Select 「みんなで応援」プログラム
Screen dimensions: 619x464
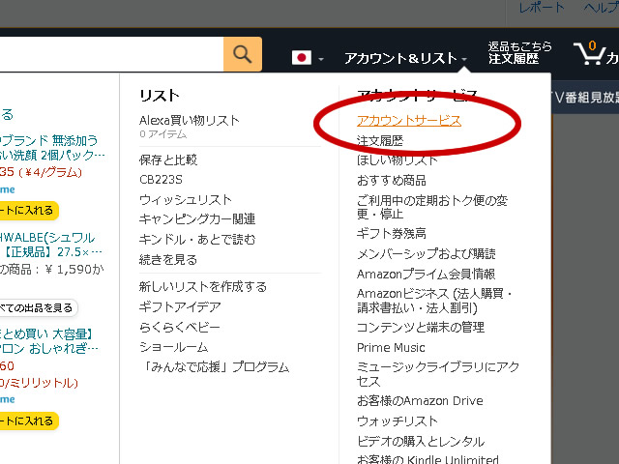(215, 367)
